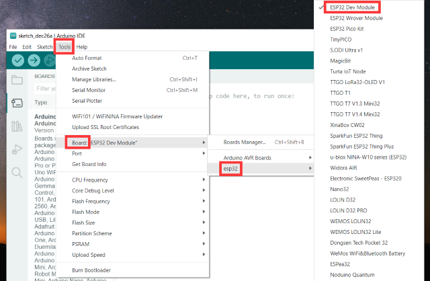
Task: Open WiFi101 / WiFiNINA Firmware Updater
Action: pyautogui.click(x=133, y=116)
